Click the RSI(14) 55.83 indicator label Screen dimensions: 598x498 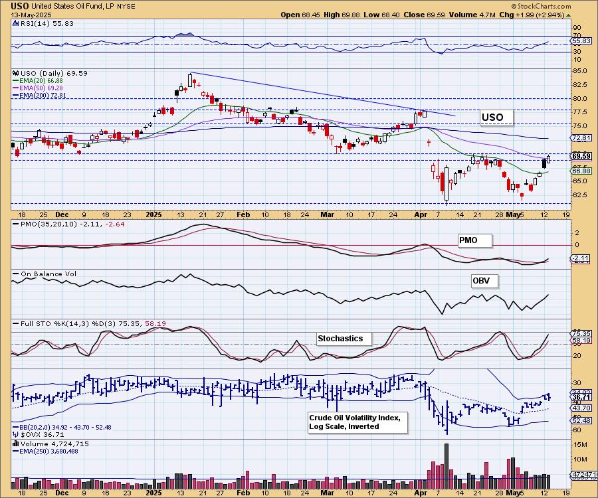tap(43, 23)
